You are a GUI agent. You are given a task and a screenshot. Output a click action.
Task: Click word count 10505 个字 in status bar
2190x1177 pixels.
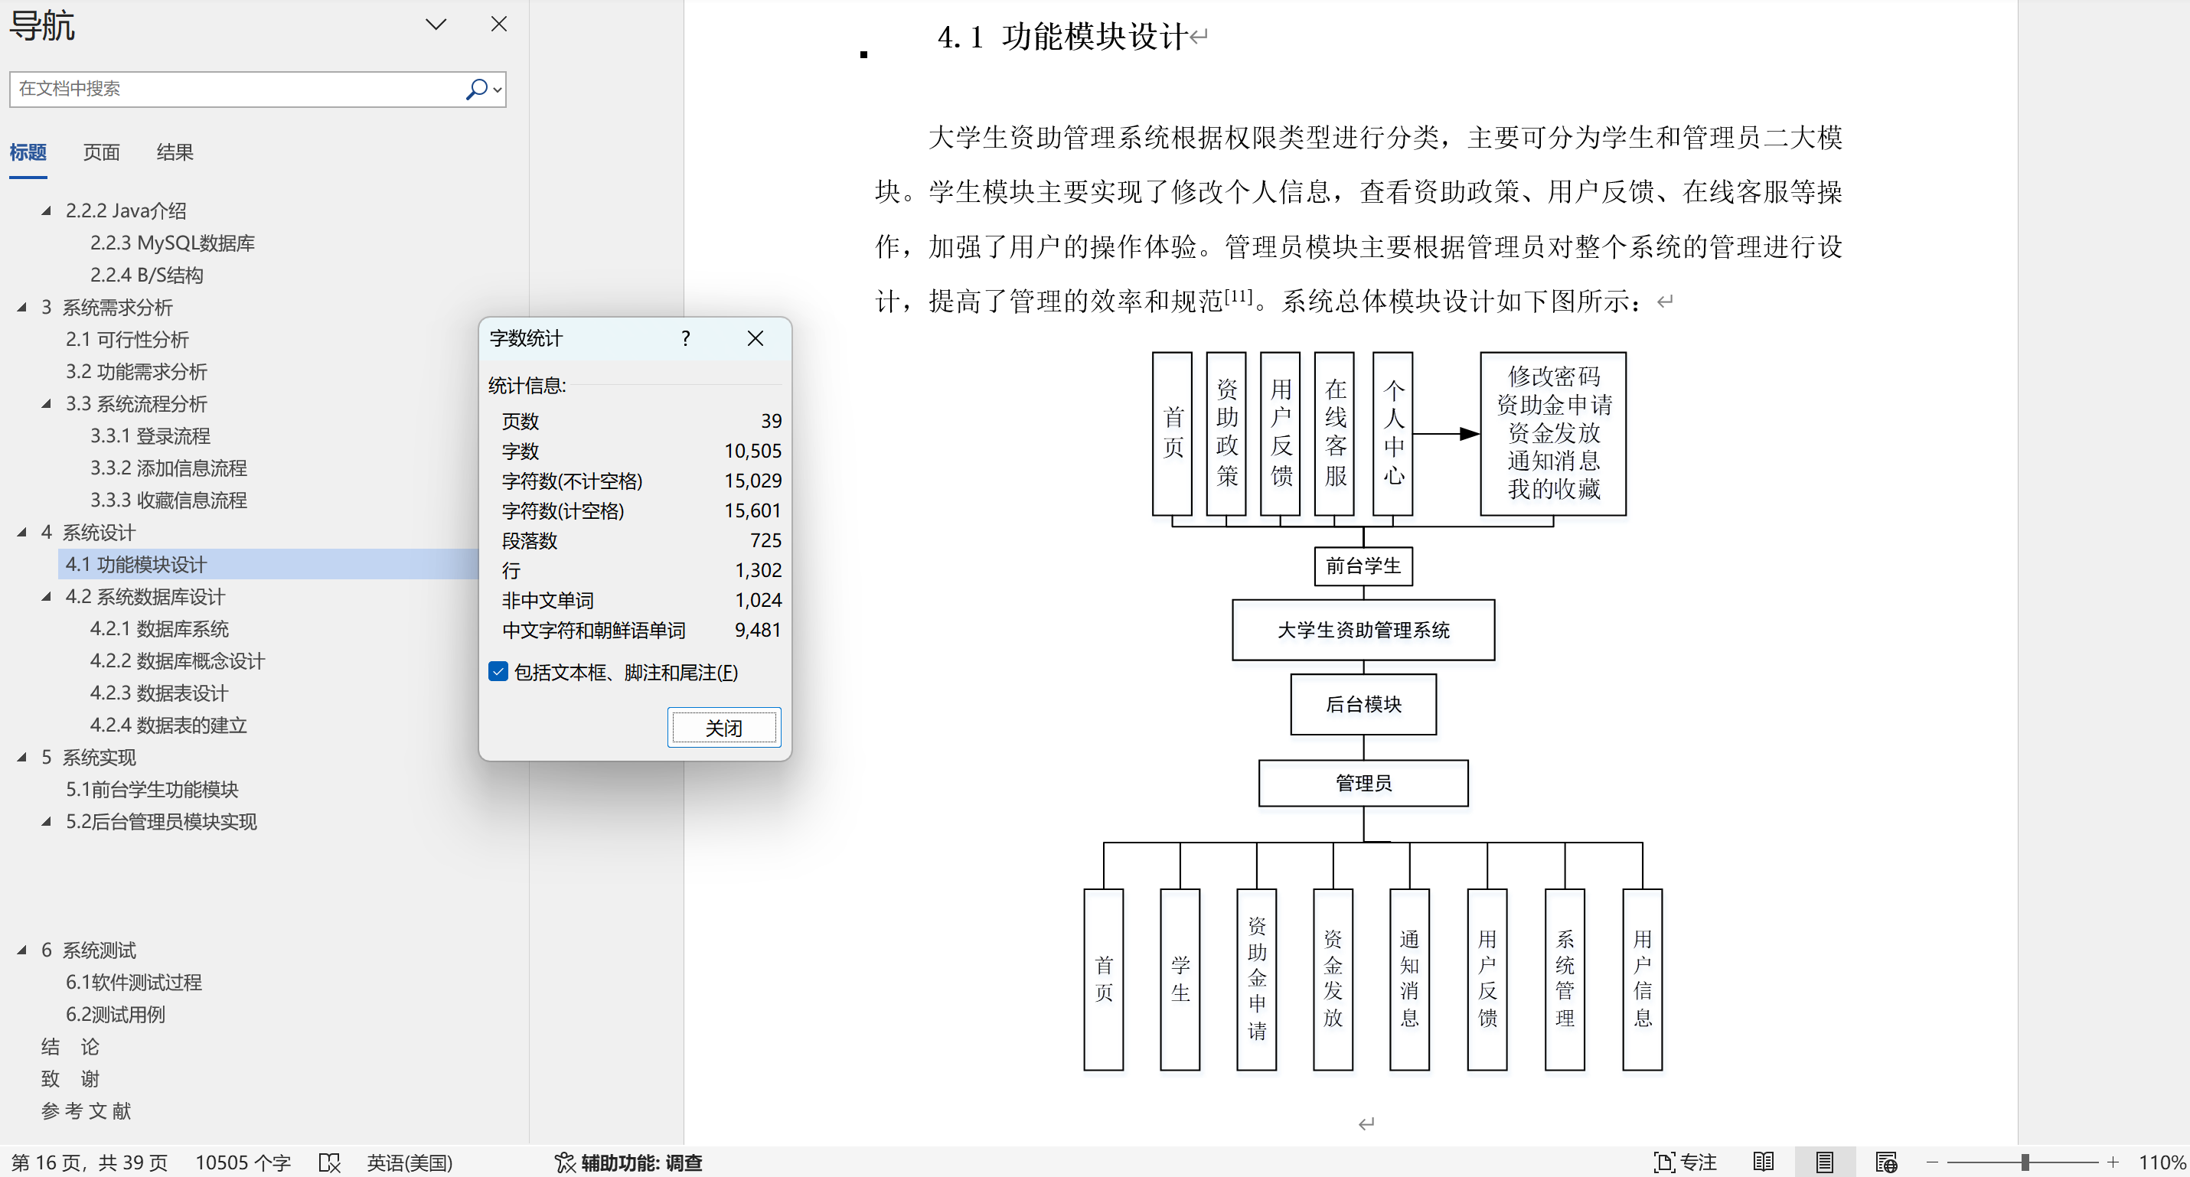pos(243,1162)
